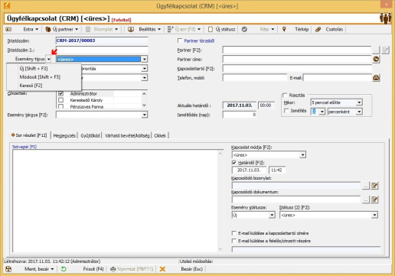Check the Kereskedő Károly recipient
The width and height of the screenshot is (395, 276).
click(60, 100)
